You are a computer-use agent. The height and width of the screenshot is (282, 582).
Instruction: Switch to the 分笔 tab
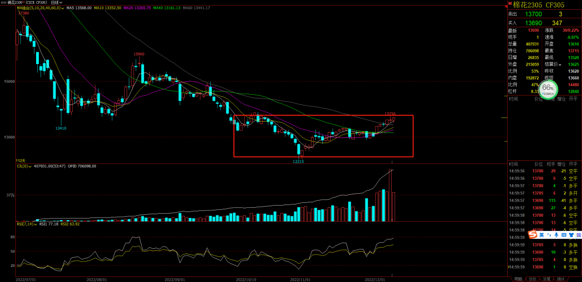point(546,279)
